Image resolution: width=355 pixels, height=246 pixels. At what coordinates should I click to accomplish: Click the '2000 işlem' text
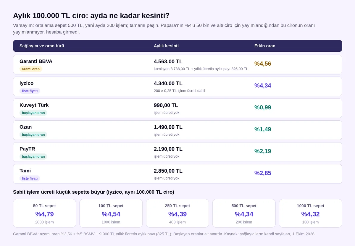tap(44, 222)
